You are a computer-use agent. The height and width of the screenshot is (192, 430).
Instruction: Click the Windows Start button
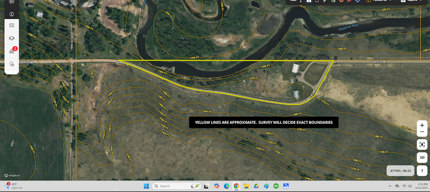pyautogui.click(x=146, y=186)
